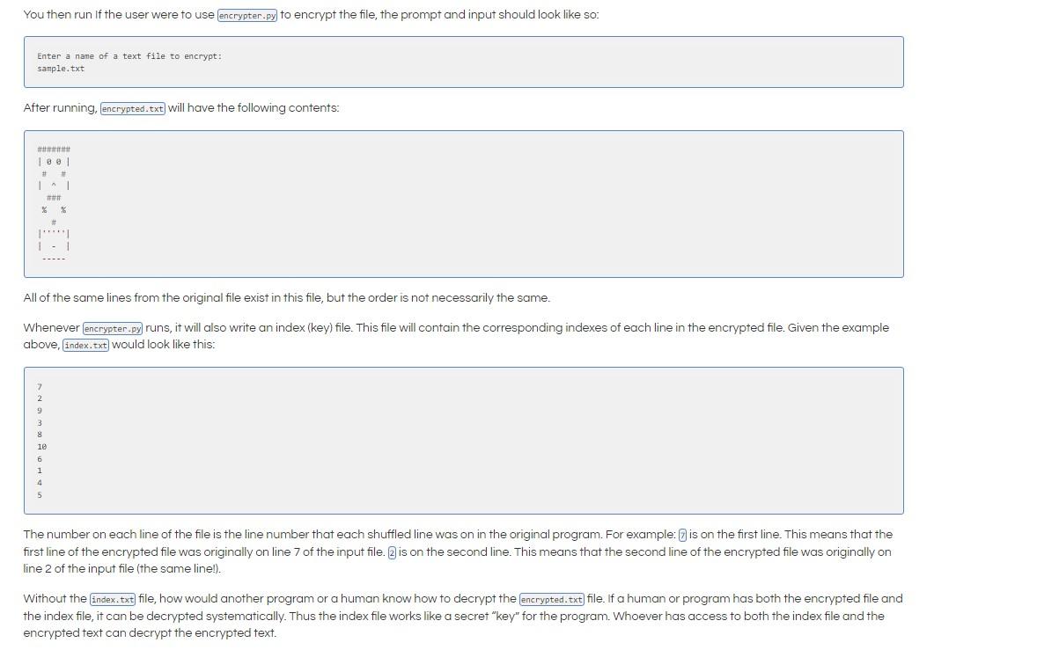Click the heading sentence mentioning encrypting the file
This screenshot has width=1037, height=650.
tap(311, 15)
